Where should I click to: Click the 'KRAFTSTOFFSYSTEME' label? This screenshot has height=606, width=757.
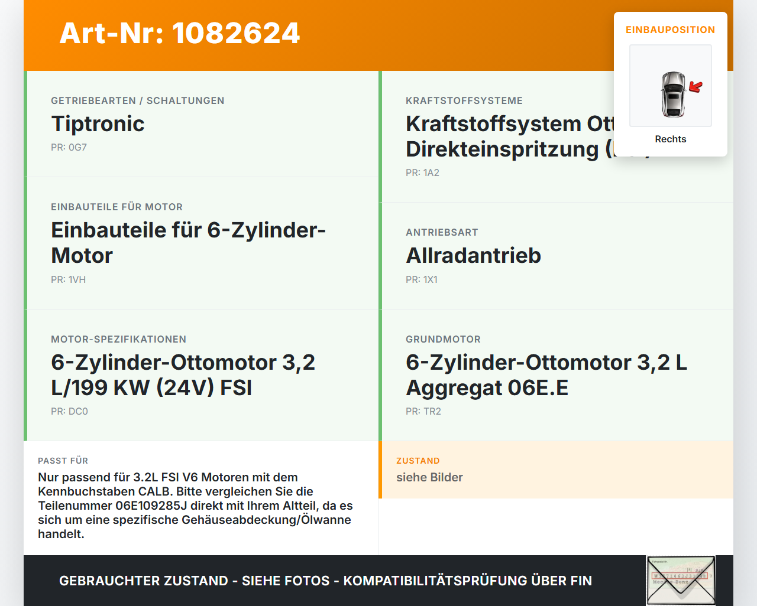(464, 100)
